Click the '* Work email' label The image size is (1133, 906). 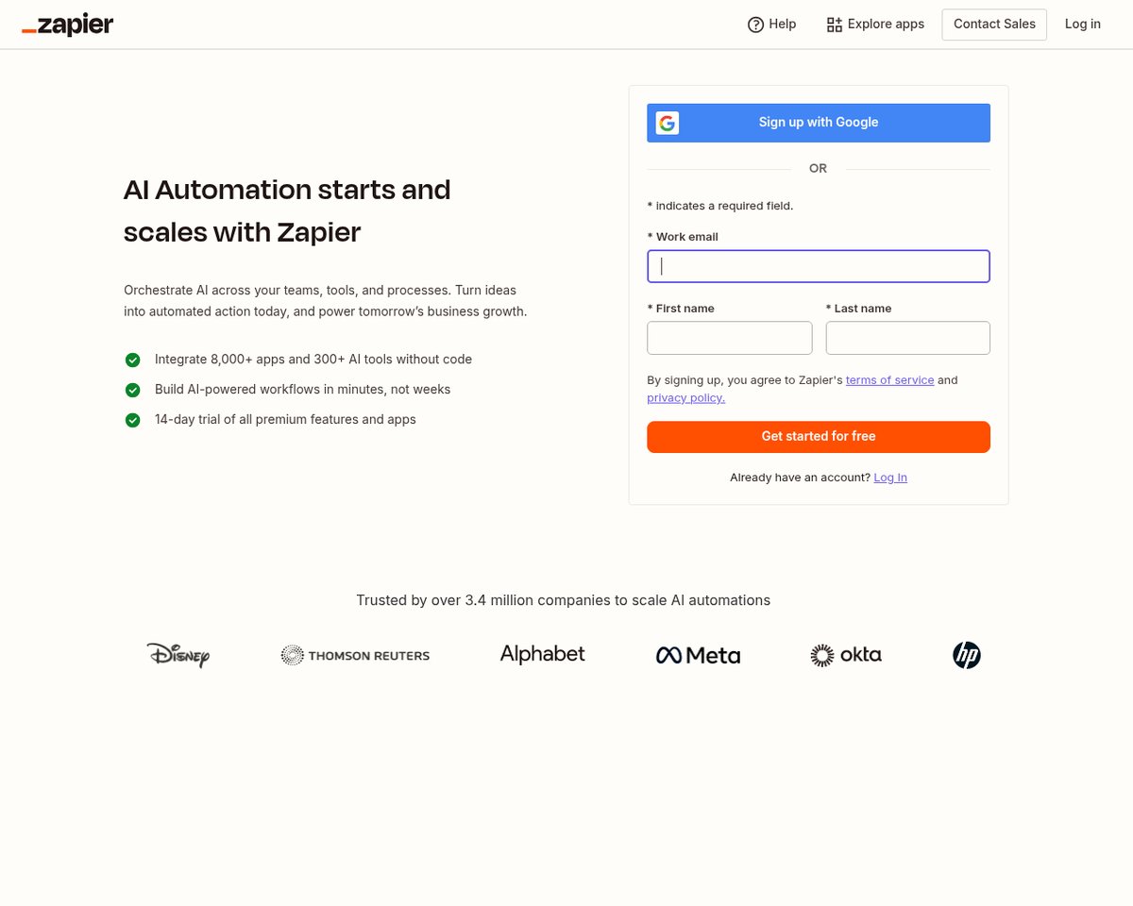click(683, 237)
